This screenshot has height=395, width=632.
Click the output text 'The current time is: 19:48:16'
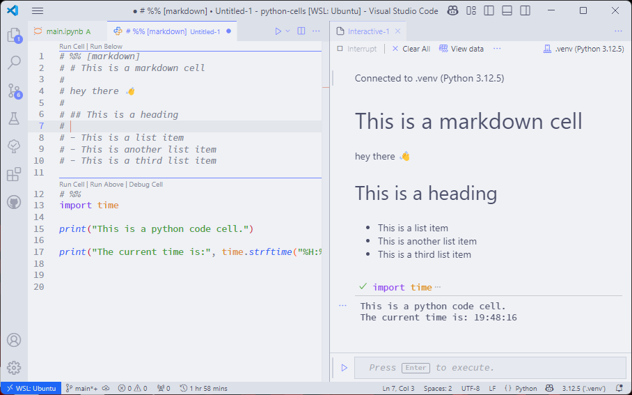pos(439,318)
